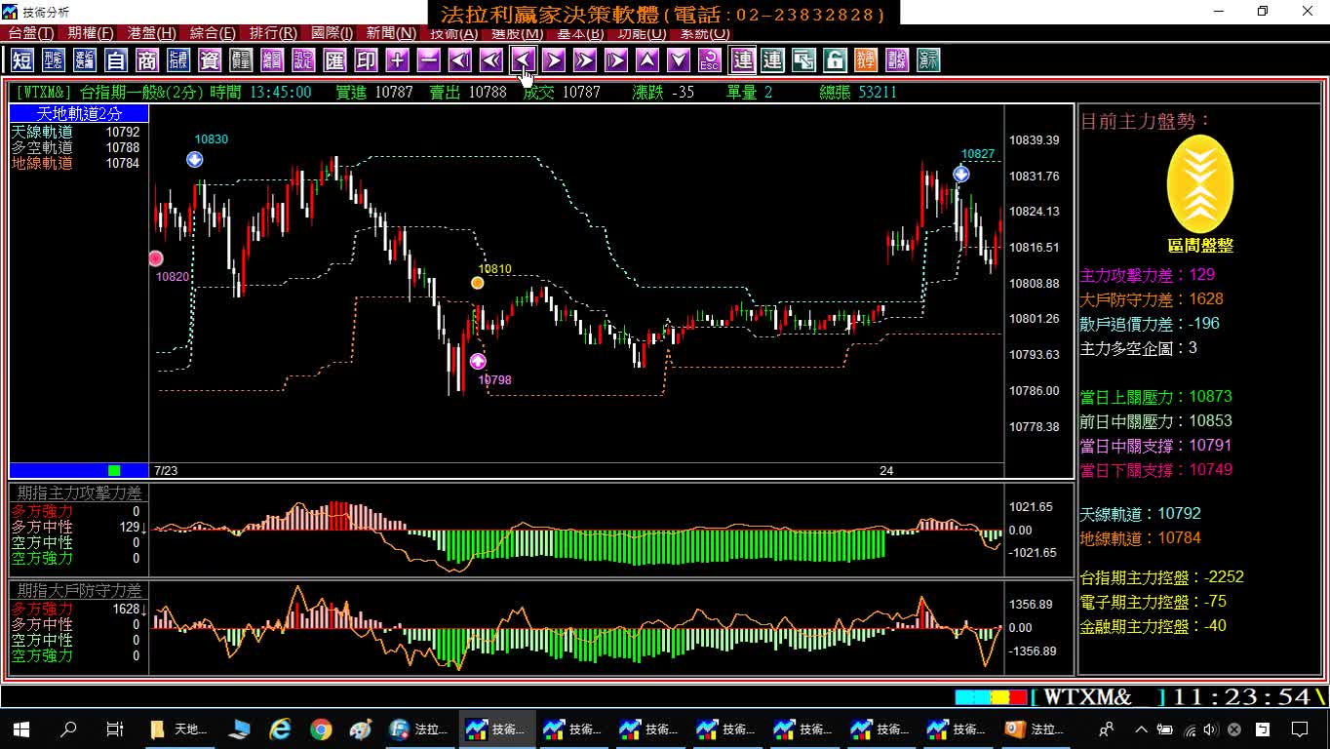Click the 資 information toolbar icon
Viewport: 1330px width, 749px height.
click(x=210, y=60)
